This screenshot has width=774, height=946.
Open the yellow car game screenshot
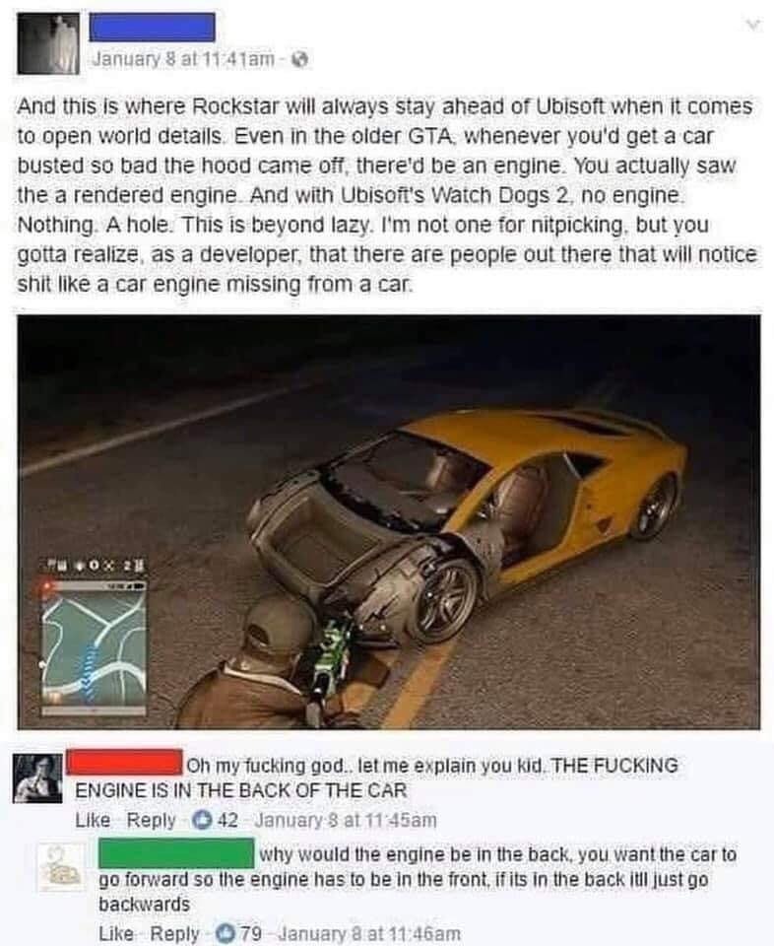[x=389, y=522]
